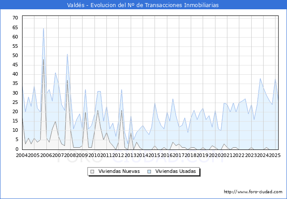Click the 2025 x-axis year label

(275, 155)
